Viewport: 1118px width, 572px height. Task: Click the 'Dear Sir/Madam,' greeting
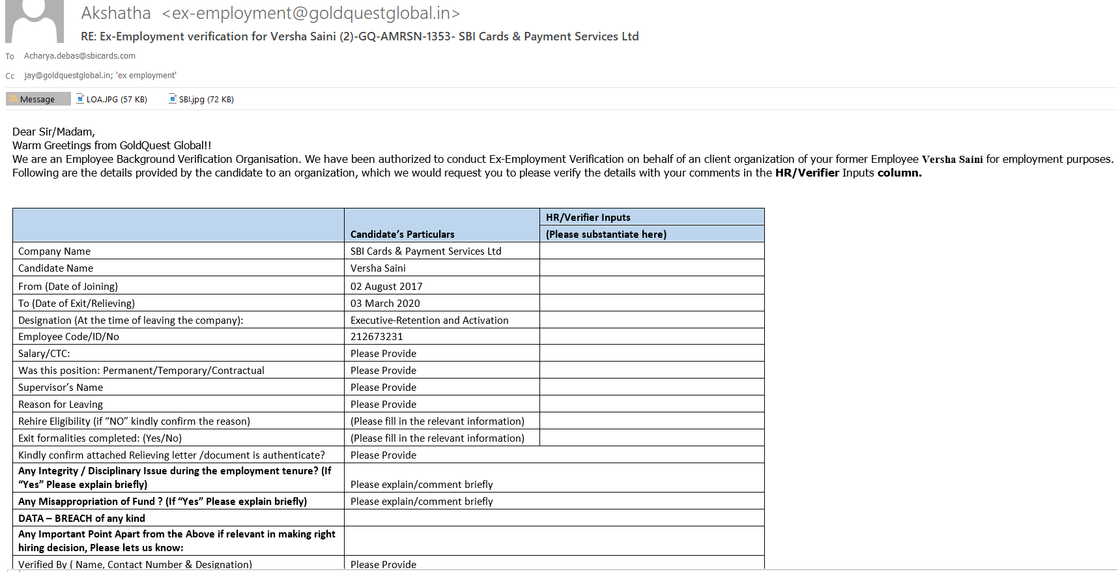53,132
